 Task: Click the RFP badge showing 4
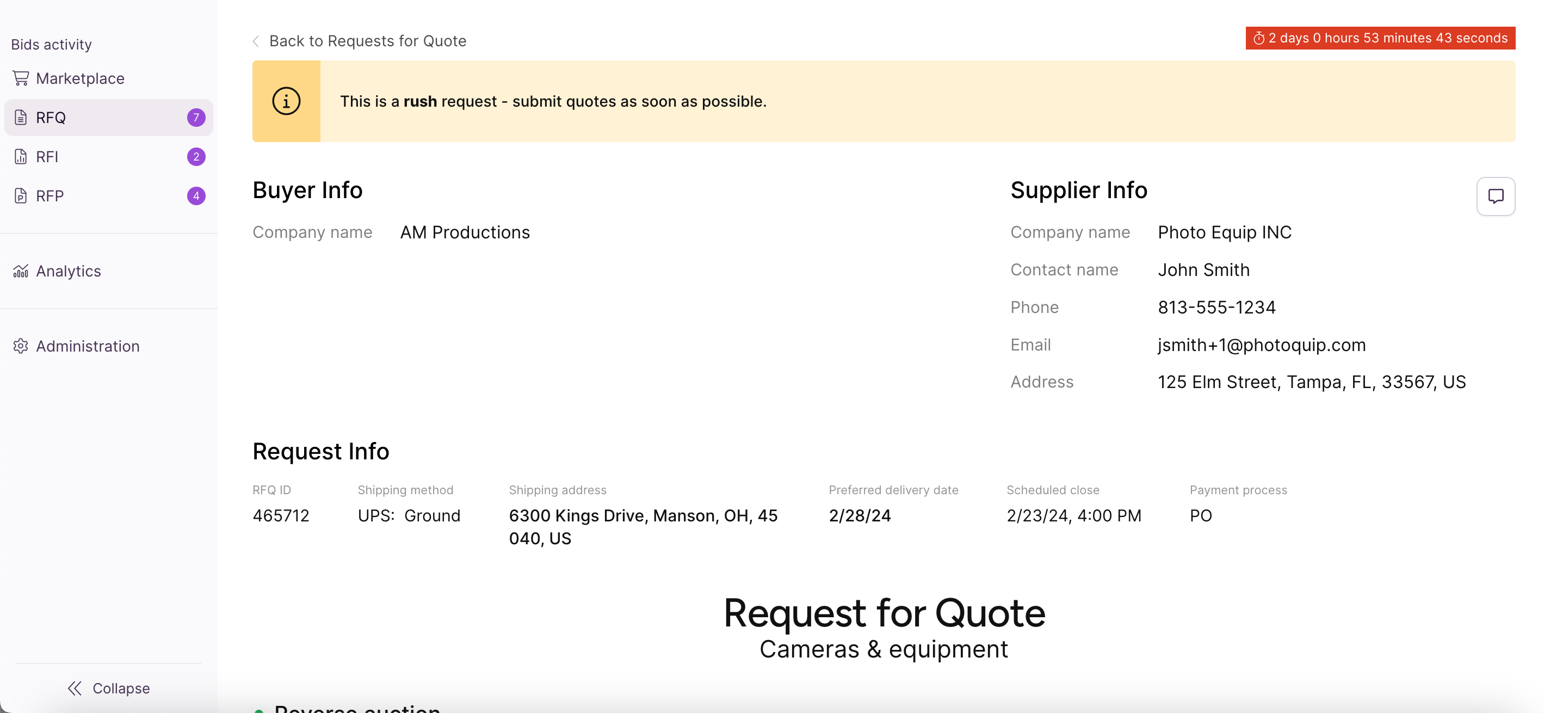[196, 196]
